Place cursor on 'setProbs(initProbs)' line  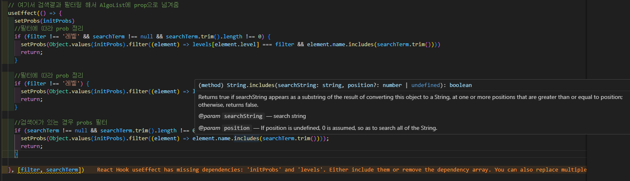click(44, 21)
